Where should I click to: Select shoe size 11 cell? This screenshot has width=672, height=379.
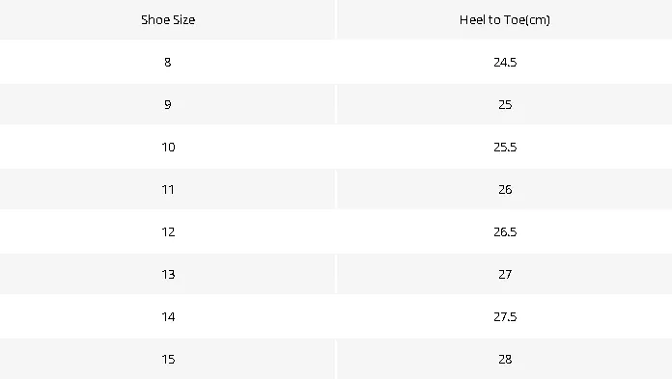coord(168,189)
